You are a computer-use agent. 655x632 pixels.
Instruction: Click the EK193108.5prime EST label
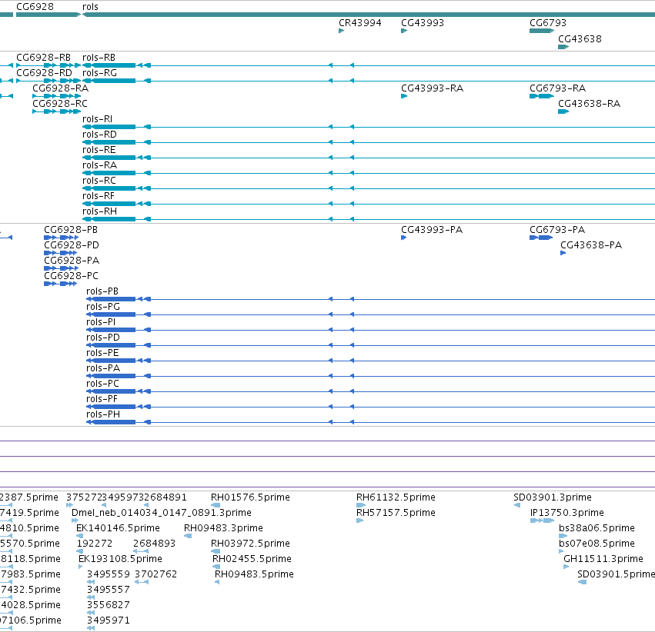click(120, 560)
